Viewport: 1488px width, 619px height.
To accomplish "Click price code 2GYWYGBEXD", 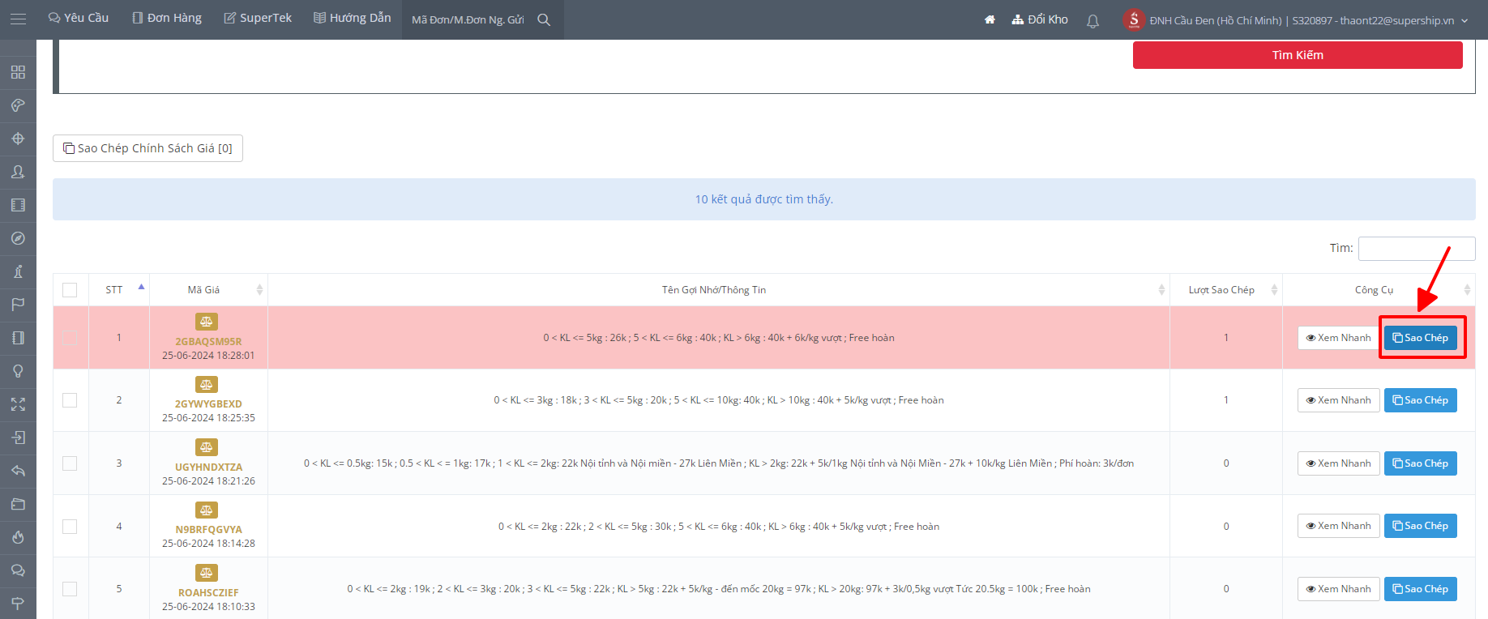I will 208,404.
